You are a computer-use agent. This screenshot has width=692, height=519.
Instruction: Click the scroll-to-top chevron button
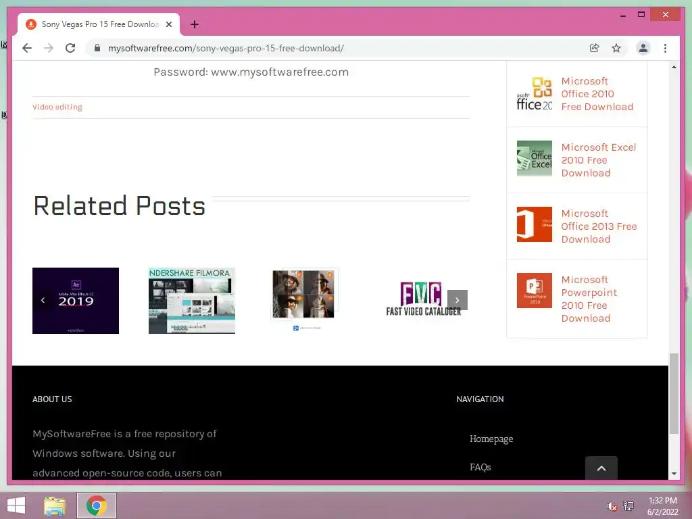click(x=601, y=468)
